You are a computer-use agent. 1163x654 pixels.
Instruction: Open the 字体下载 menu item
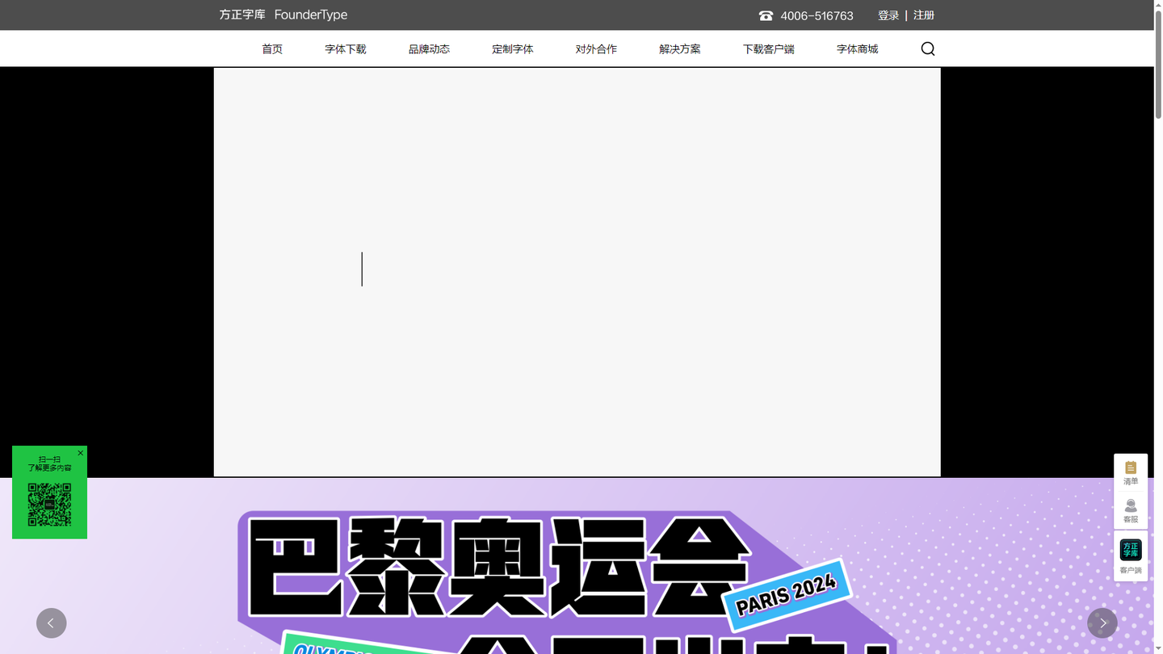(x=346, y=49)
